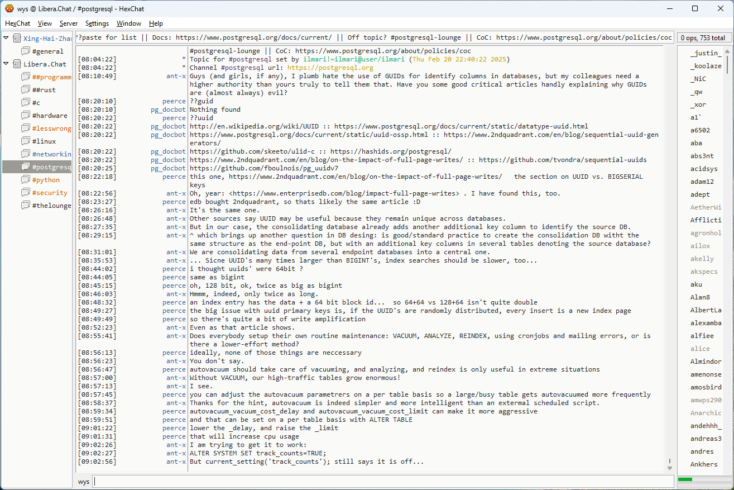
Task: Select user adam12 in the user list
Action: [x=702, y=182]
